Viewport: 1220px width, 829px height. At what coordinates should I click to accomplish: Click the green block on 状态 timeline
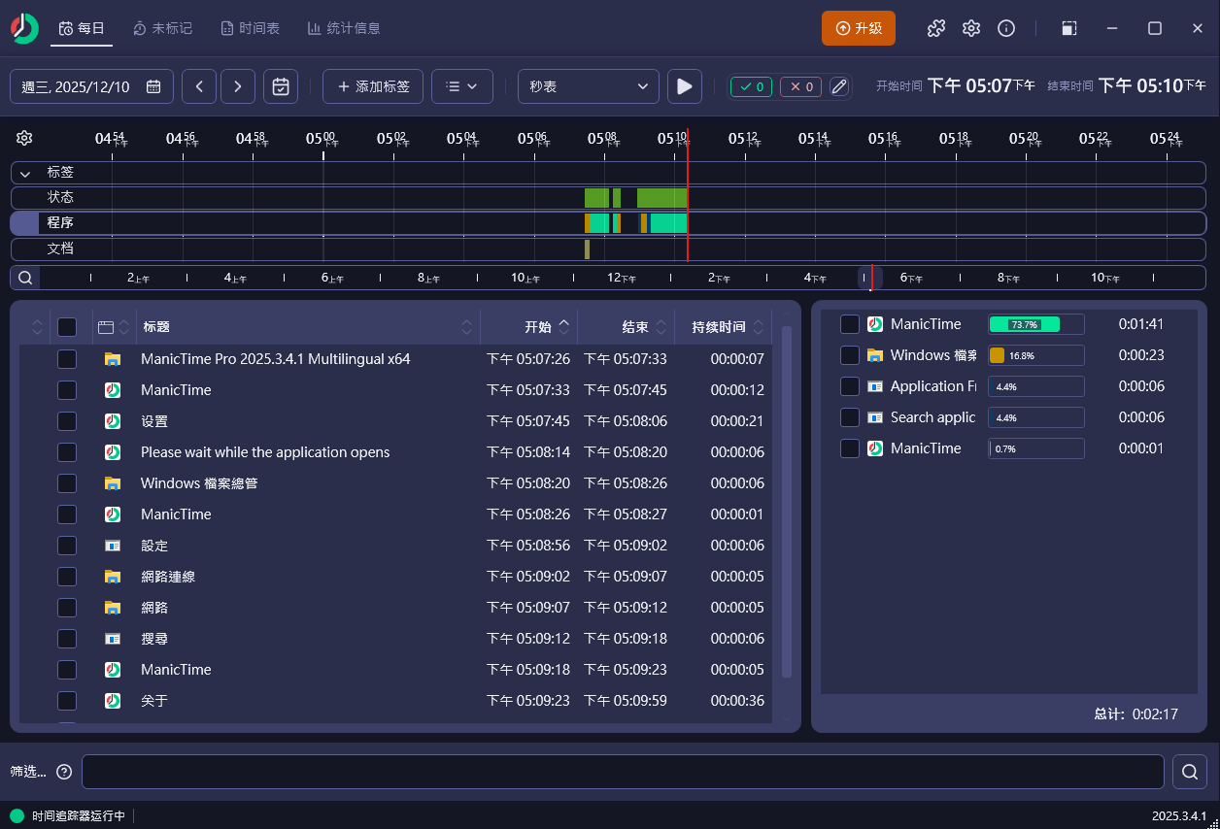point(661,198)
